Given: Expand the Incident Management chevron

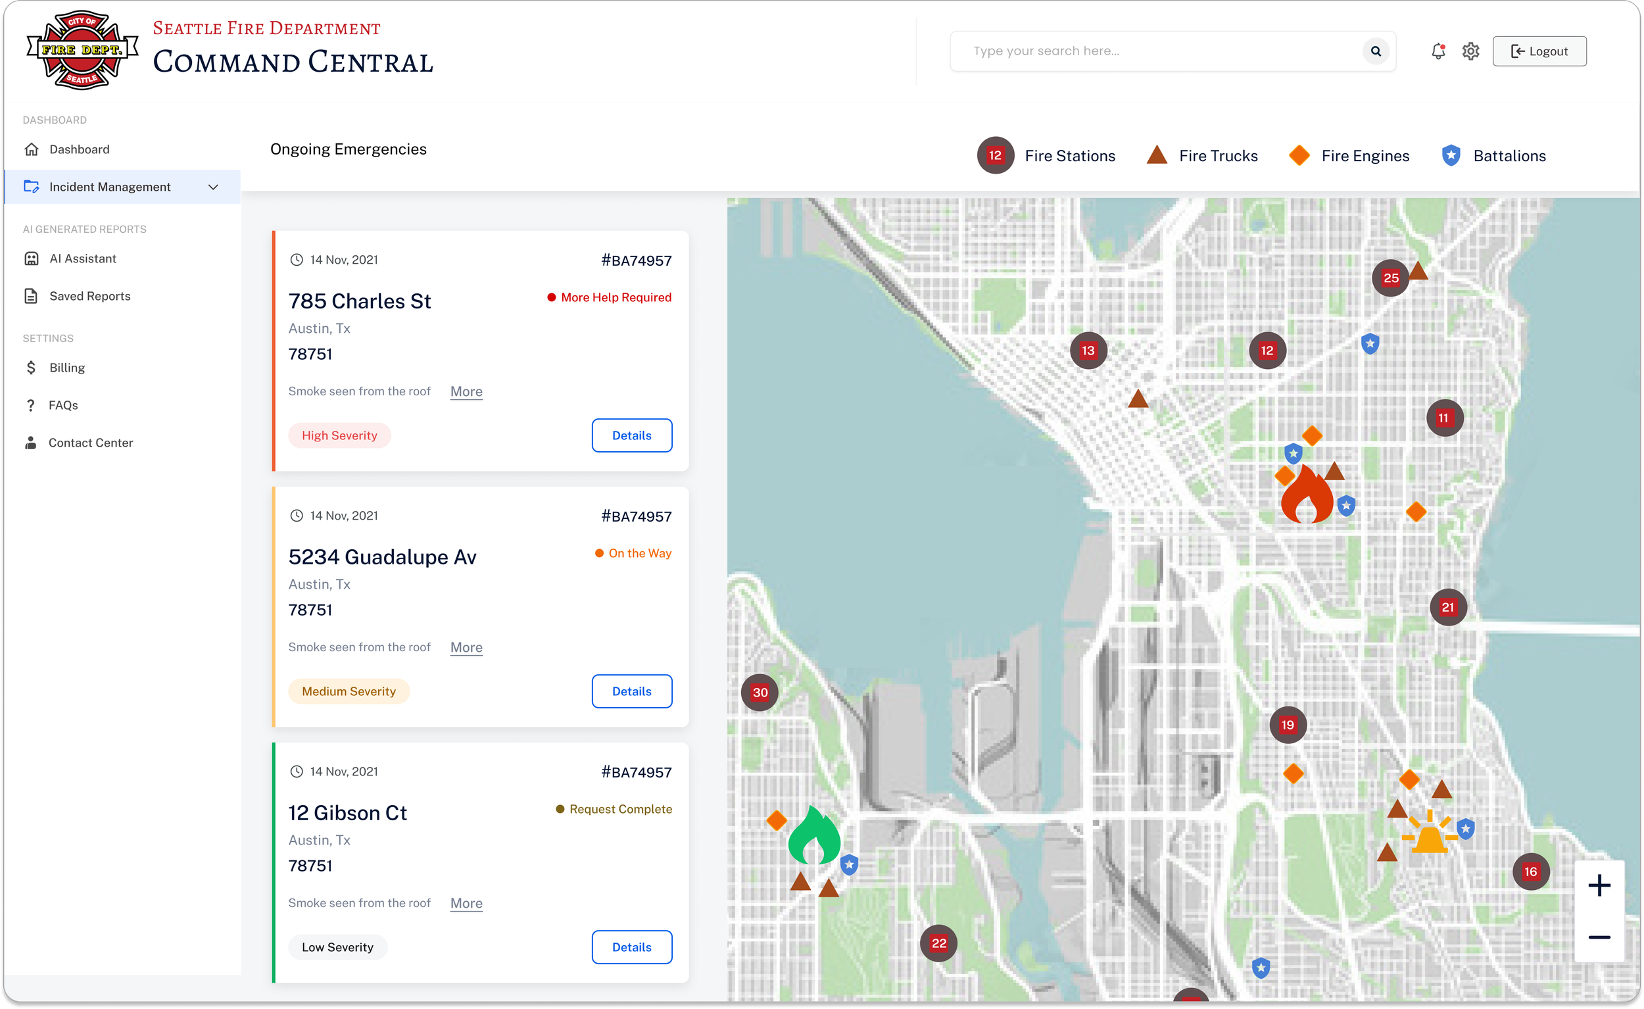Looking at the screenshot, I should tap(214, 187).
